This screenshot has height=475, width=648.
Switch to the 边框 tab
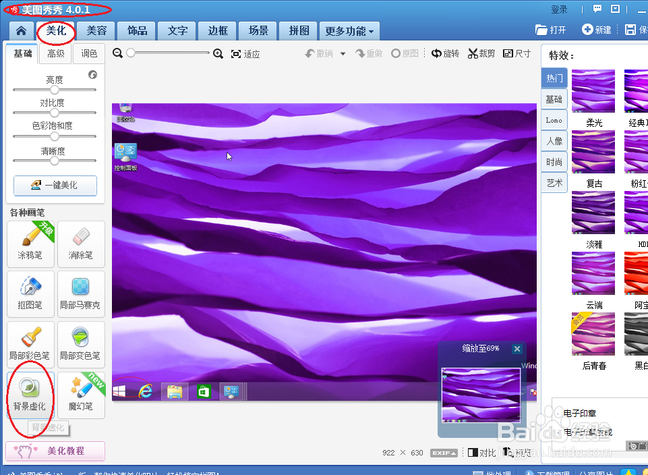click(218, 30)
